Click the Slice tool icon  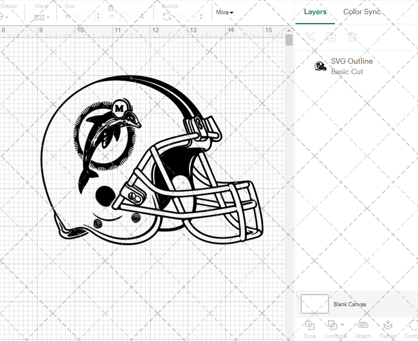(x=310, y=325)
